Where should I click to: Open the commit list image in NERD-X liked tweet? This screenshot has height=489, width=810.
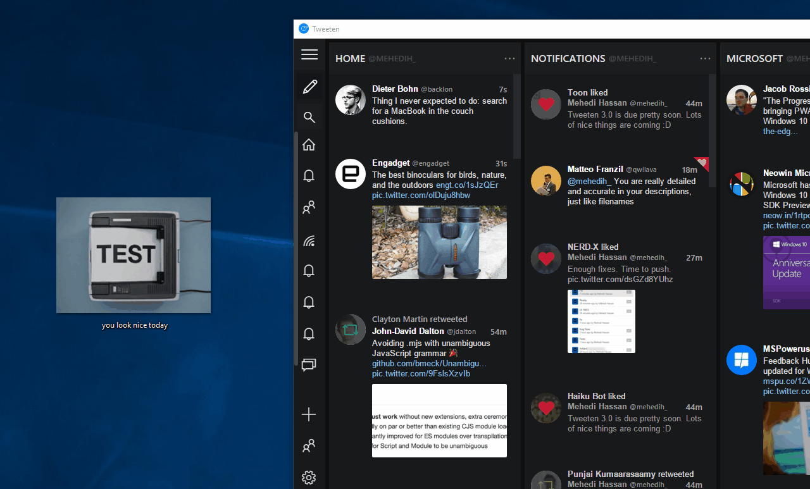point(601,321)
